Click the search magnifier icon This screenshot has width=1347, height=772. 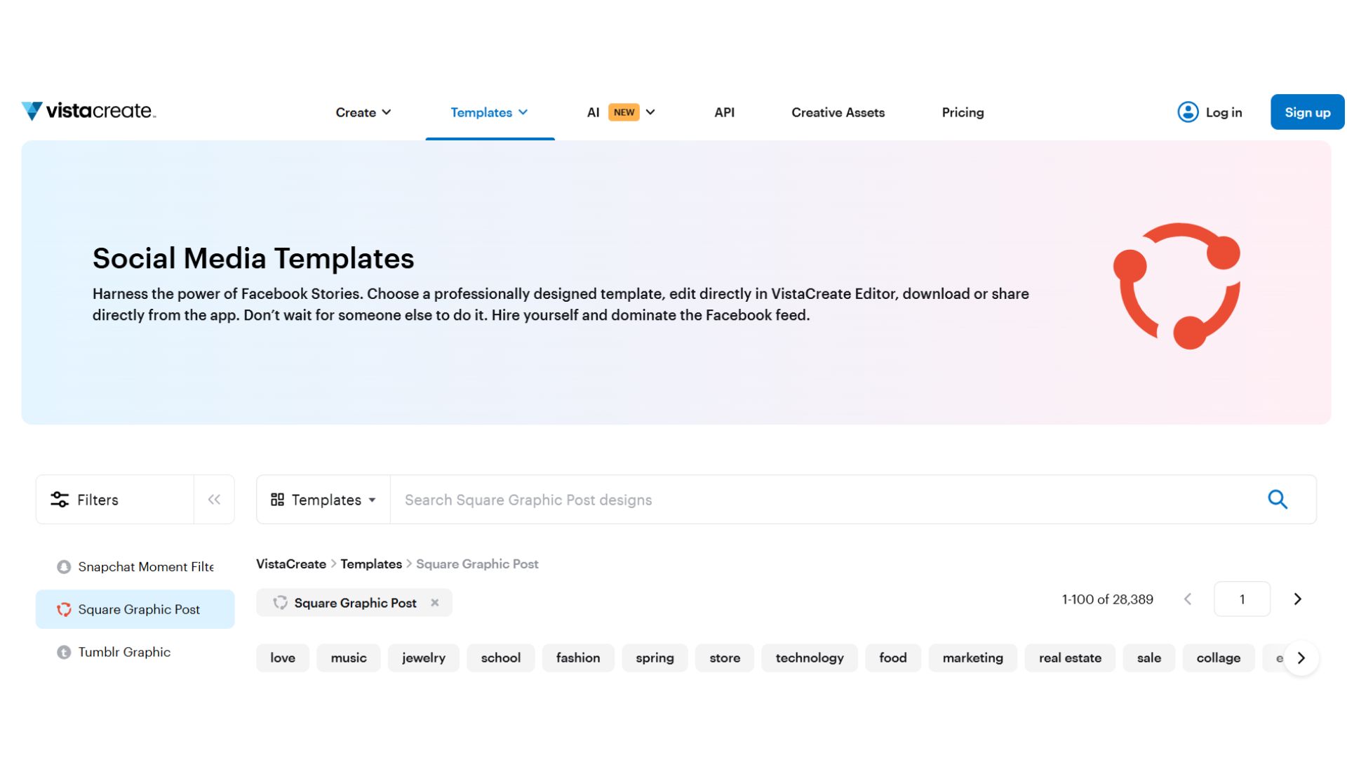coord(1278,500)
